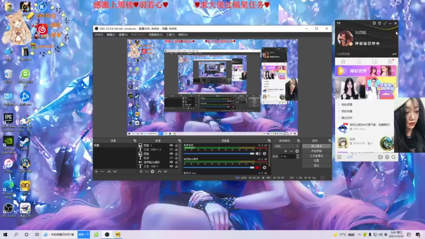Image resolution: width=425 pixels, height=239 pixels.
Task: Move scene down in scenes panel
Action: point(115,172)
